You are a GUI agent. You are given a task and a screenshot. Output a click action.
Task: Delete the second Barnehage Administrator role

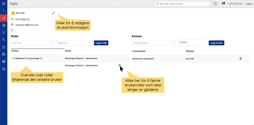(x=120, y=65)
